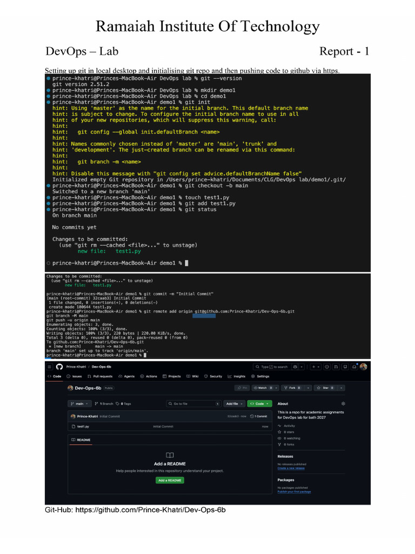
Task: Expand the dropdown arrow next to Watch
Action: coord(276,388)
